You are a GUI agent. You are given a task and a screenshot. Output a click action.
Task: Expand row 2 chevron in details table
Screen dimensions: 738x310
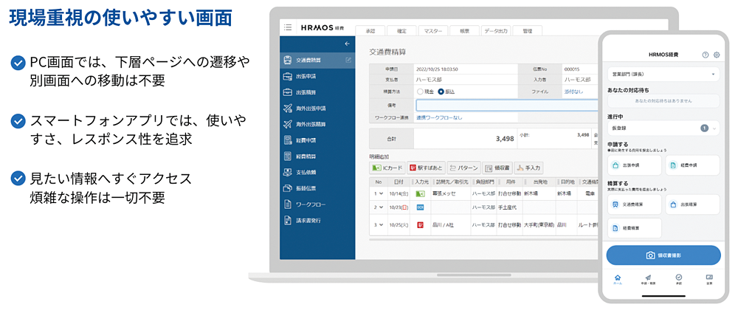(x=382, y=207)
